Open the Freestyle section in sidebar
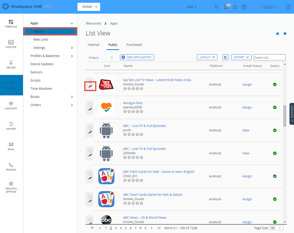The height and width of the screenshot is (233, 294). [x=11, y=24]
